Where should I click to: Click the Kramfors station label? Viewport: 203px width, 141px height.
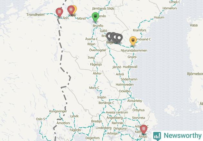coord(139,30)
